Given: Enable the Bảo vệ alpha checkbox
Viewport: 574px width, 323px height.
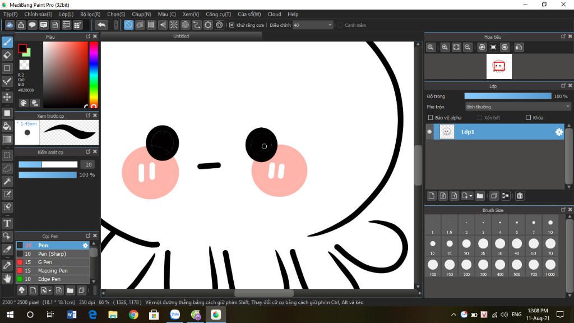Looking at the screenshot, I should click(x=430, y=118).
